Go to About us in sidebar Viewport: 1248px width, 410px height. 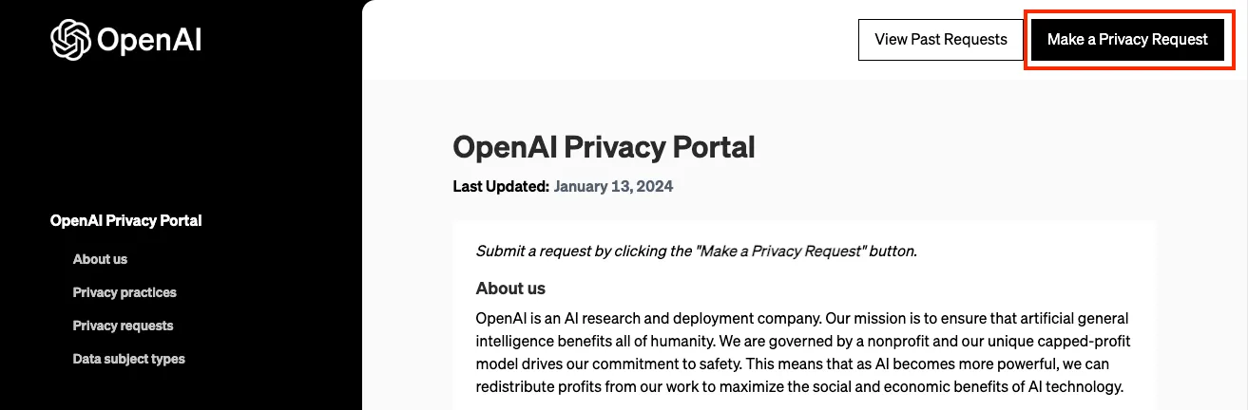point(100,259)
